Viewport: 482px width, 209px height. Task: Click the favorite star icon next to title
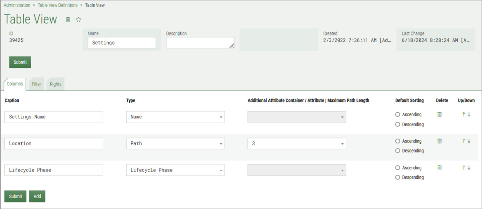[78, 19]
